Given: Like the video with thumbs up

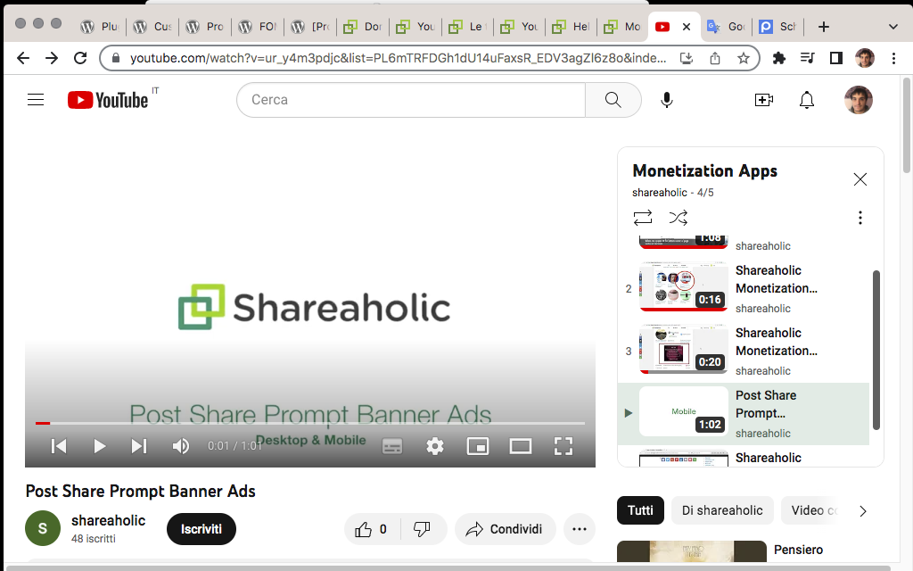Looking at the screenshot, I should pyautogui.click(x=372, y=529).
